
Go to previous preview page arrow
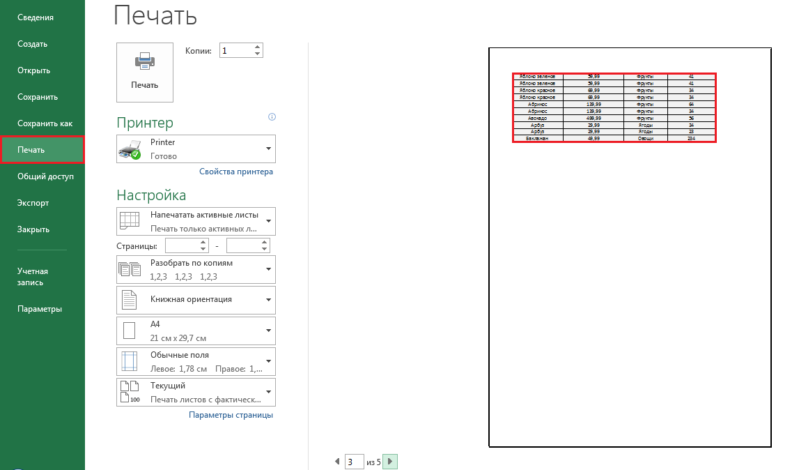[338, 462]
